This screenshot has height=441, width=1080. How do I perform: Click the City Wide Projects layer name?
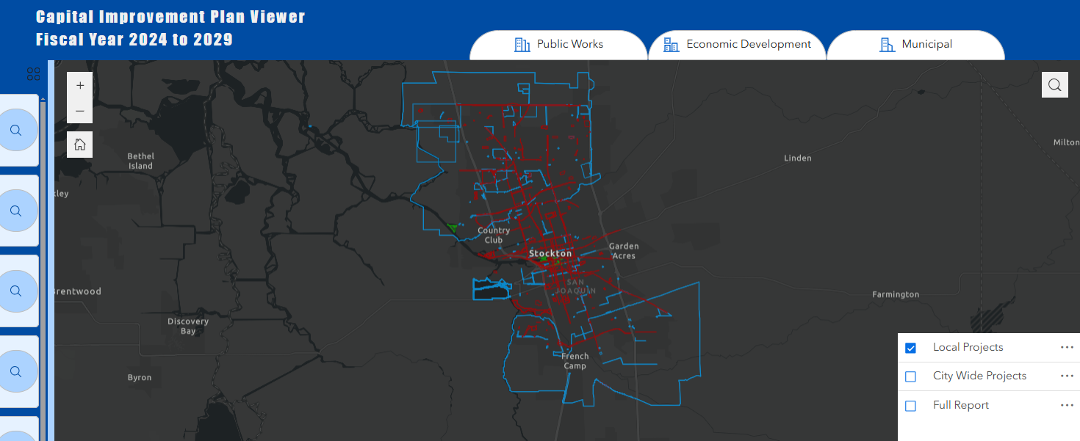979,376
